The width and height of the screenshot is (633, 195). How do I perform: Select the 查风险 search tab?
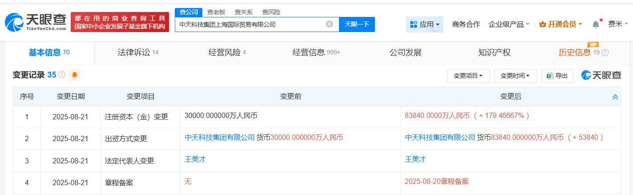(x=271, y=12)
